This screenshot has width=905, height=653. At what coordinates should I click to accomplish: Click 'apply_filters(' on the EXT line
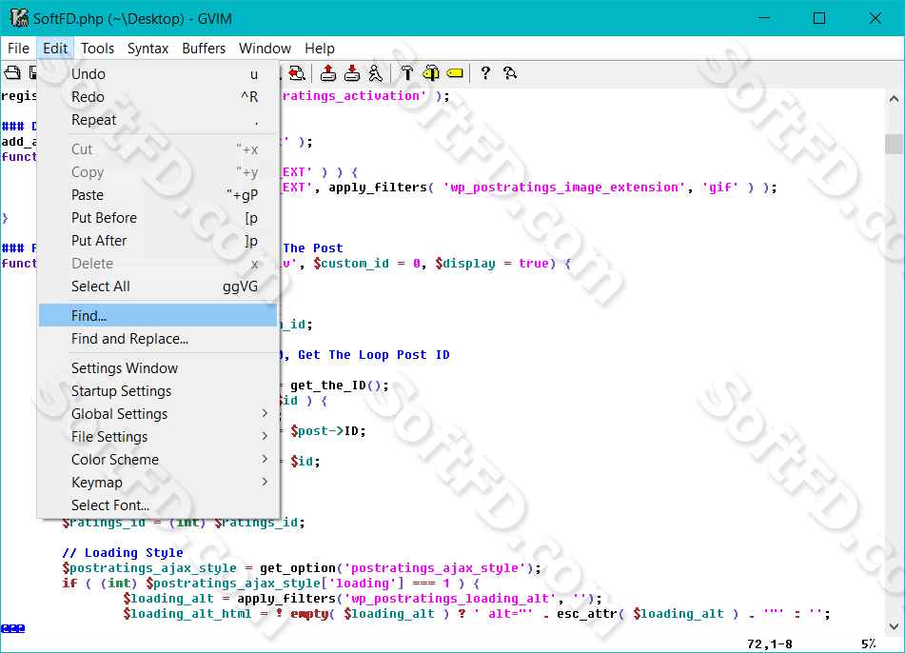coord(381,188)
